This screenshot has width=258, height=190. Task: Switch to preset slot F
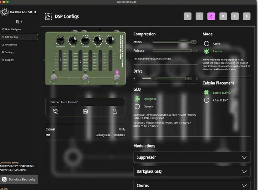coord(247,16)
